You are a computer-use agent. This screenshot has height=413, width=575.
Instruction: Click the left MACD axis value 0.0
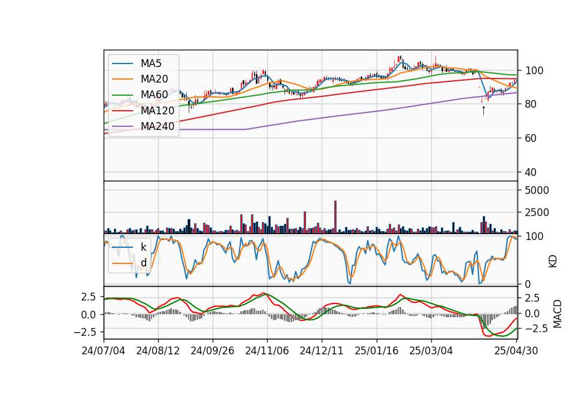(89, 315)
